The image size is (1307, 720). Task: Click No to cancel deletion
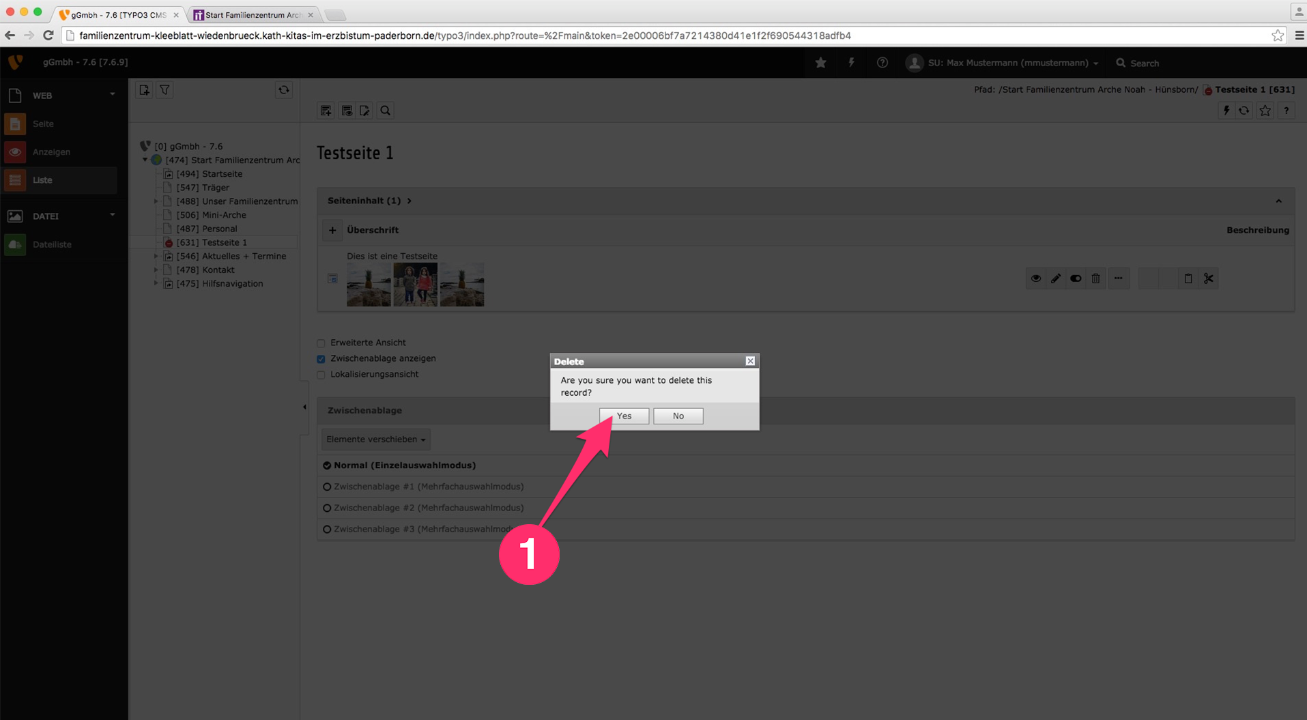(x=678, y=416)
